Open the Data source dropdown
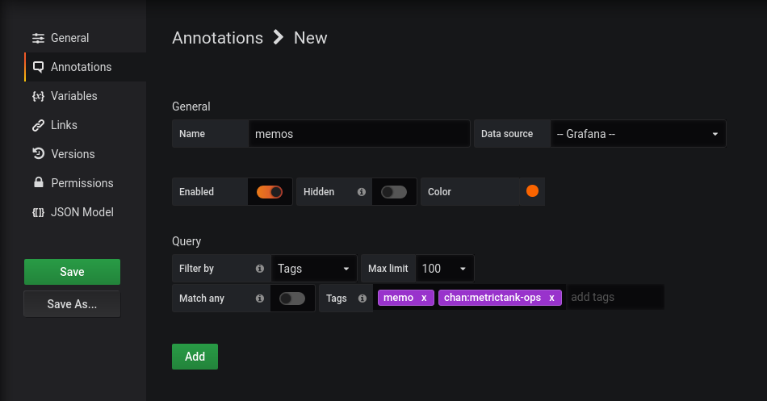The height and width of the screenshot is (401, 767). (x=638, y=134)
